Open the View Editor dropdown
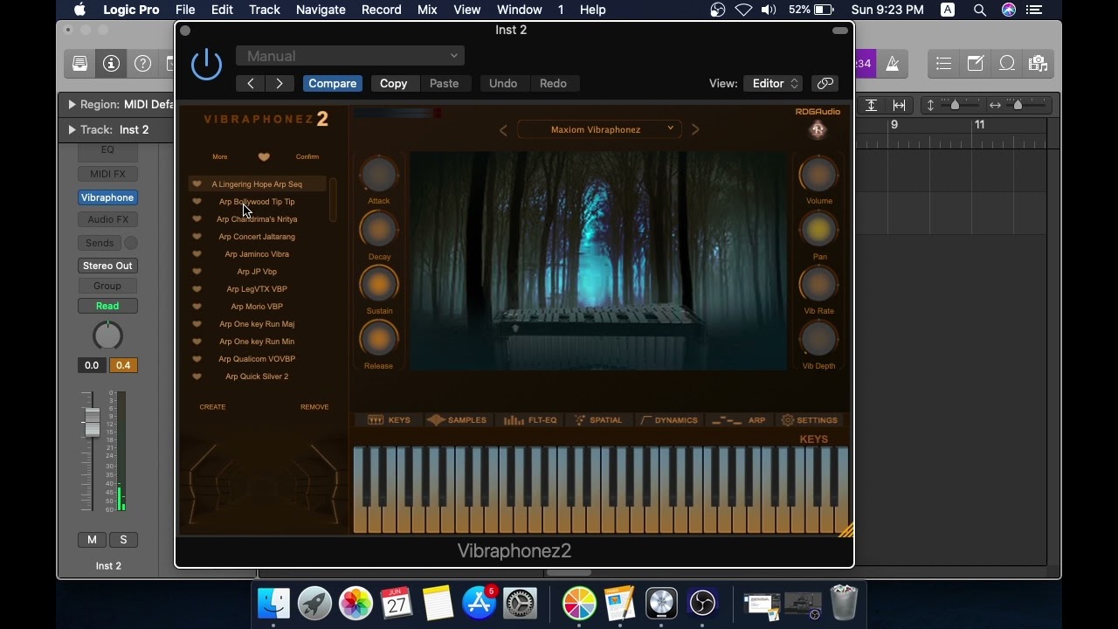The height and width of the screenshot is (629, 1118). [x=773, y=83]
